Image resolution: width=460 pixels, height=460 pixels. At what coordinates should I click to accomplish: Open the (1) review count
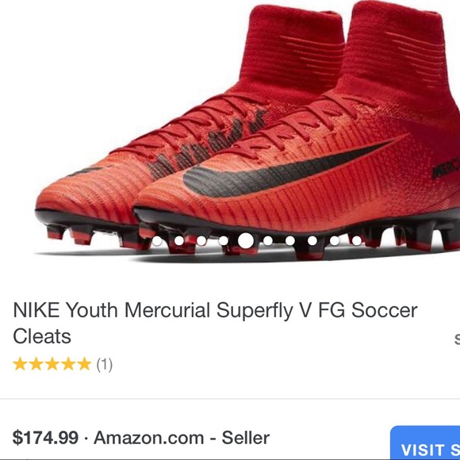105,364
